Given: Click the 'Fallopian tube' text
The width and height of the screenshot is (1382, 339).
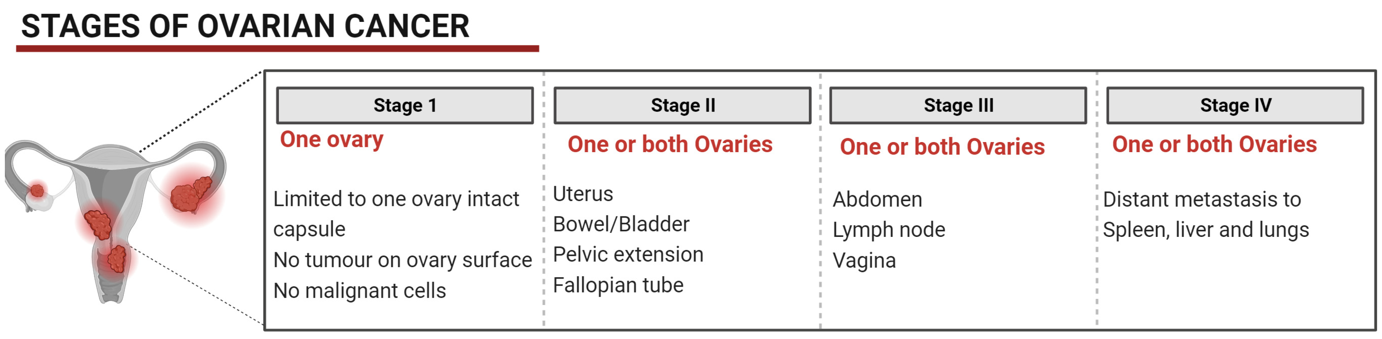Looking at the screenshot, I should click(x=618, y=286).
